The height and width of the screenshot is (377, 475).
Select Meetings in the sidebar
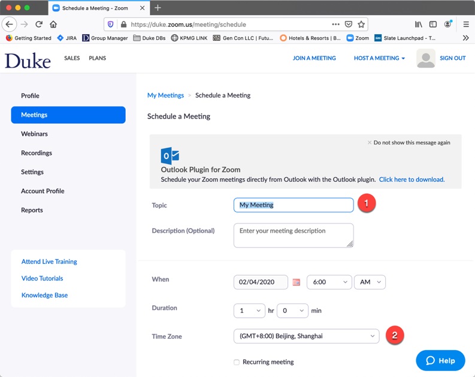(68, 115)
